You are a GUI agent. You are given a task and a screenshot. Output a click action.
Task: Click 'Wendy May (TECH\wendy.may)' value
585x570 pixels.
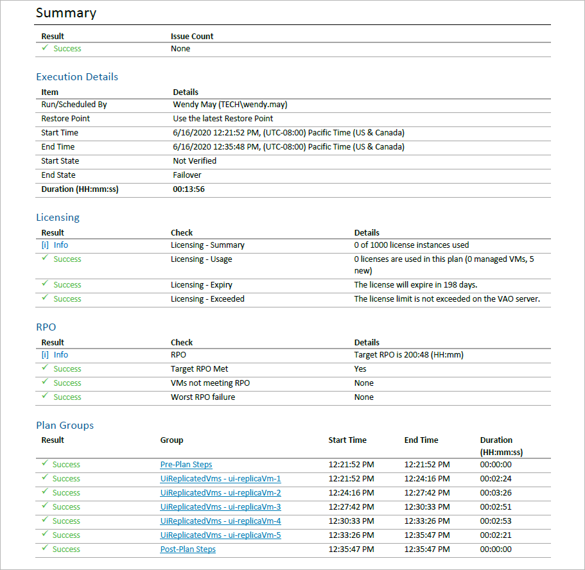point(230,105)
